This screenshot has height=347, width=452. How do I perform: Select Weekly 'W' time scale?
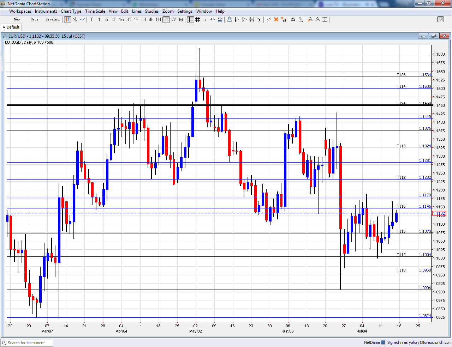click(x=173, y=19)
